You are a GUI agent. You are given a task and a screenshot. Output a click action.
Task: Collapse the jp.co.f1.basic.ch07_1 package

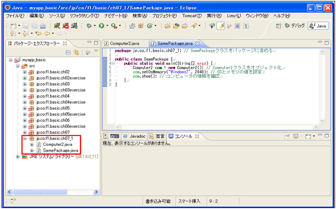click(x=25, y=139)
